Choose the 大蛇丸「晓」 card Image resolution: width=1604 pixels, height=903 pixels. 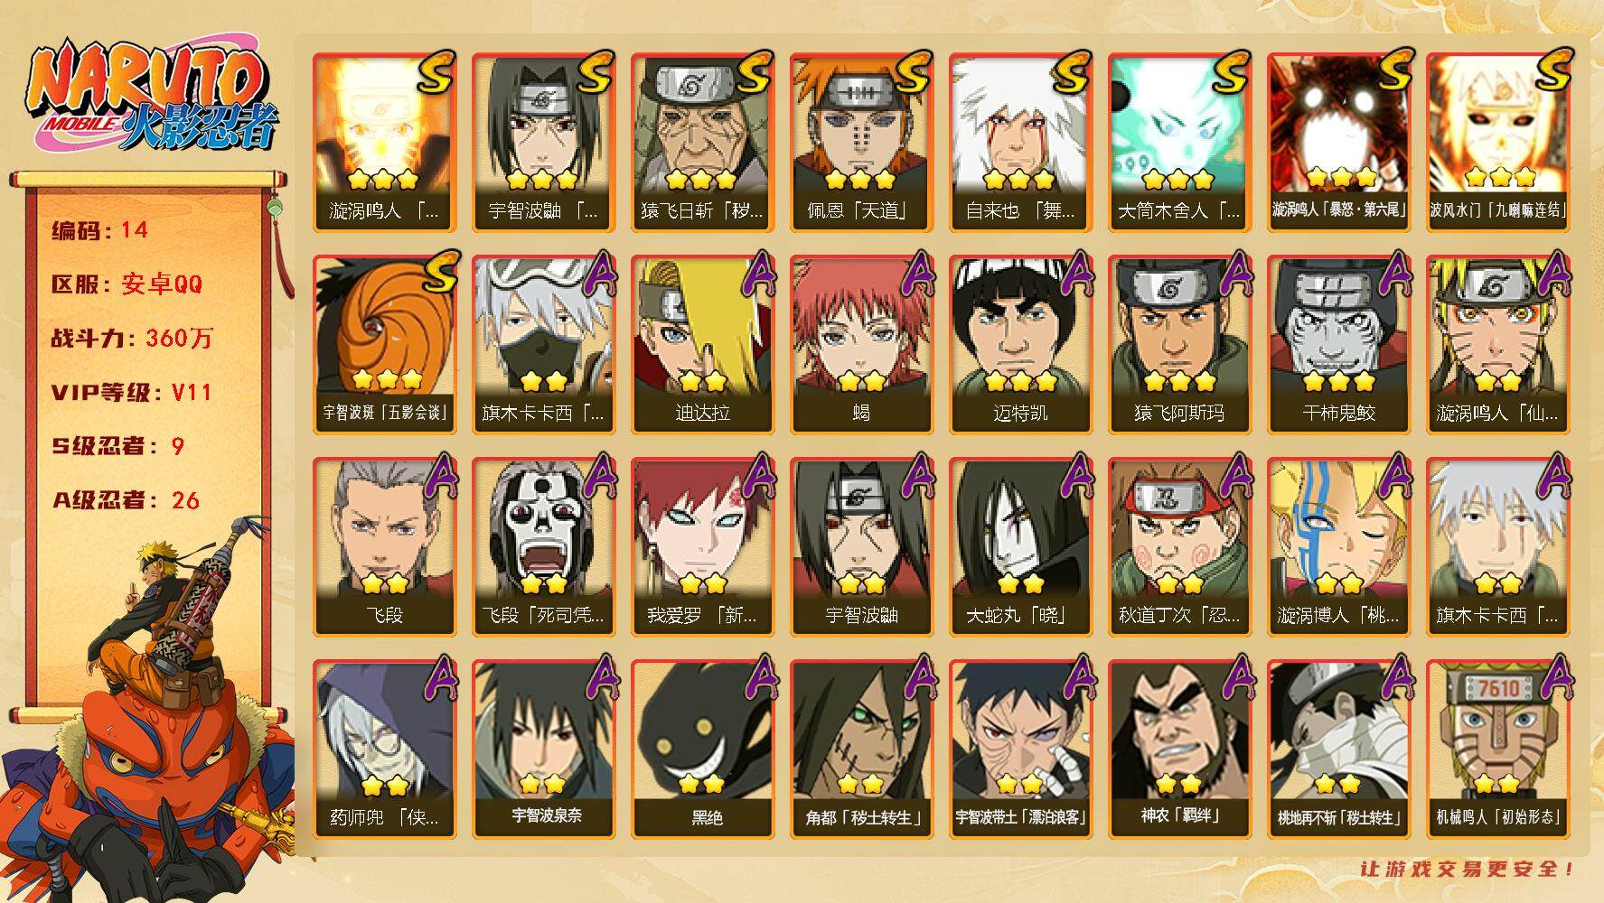(x=1020, y=547)
